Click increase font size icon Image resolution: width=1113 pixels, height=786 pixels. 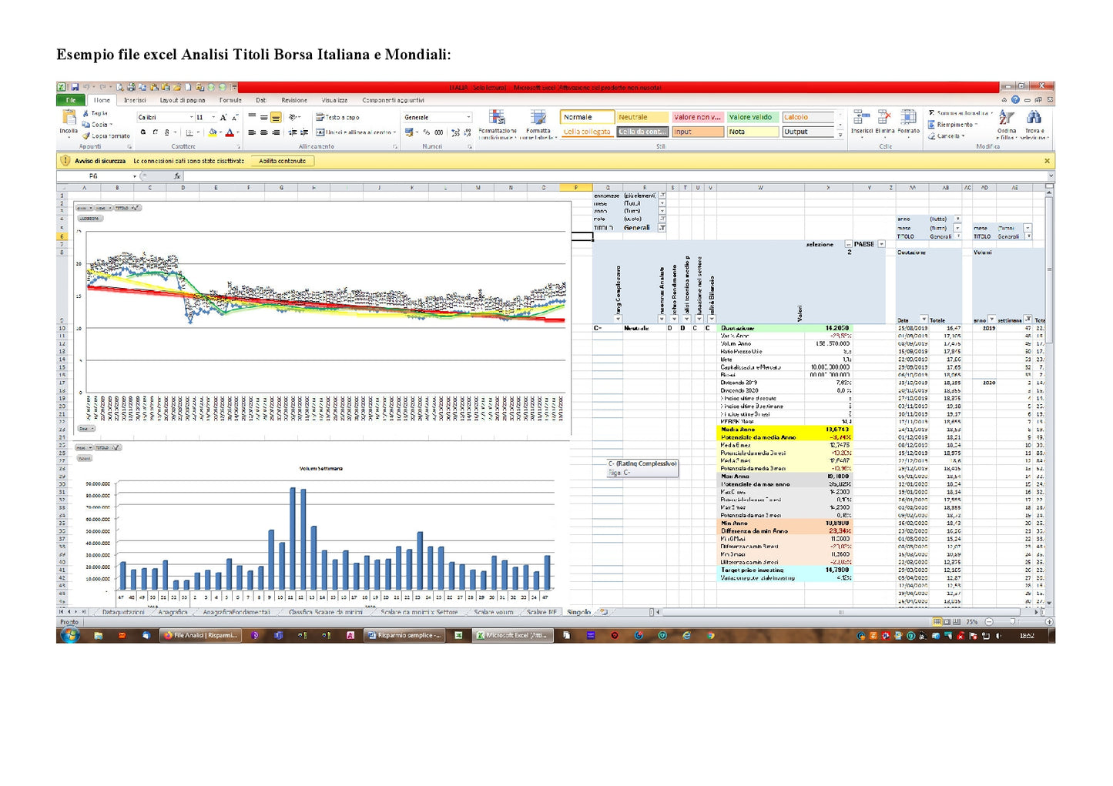pos(223,117)
